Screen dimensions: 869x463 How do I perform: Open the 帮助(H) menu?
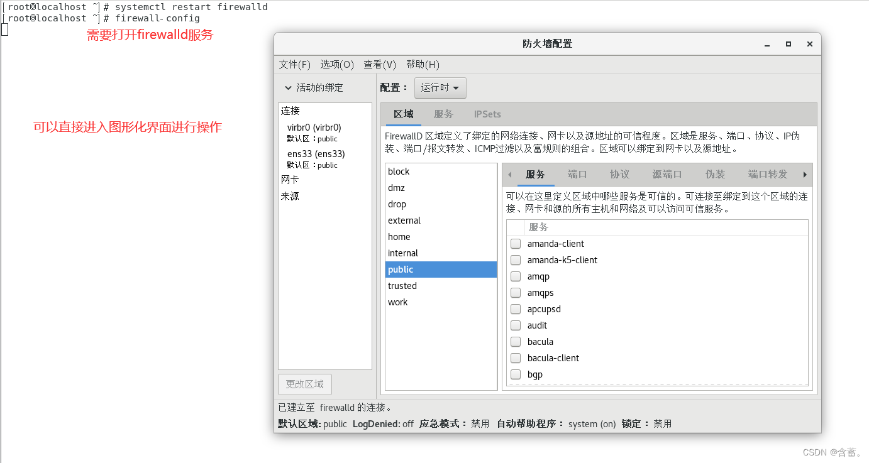point(423,64)
